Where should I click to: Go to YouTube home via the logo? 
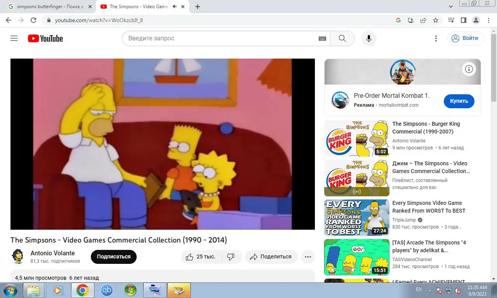click(x=45, y=38)
